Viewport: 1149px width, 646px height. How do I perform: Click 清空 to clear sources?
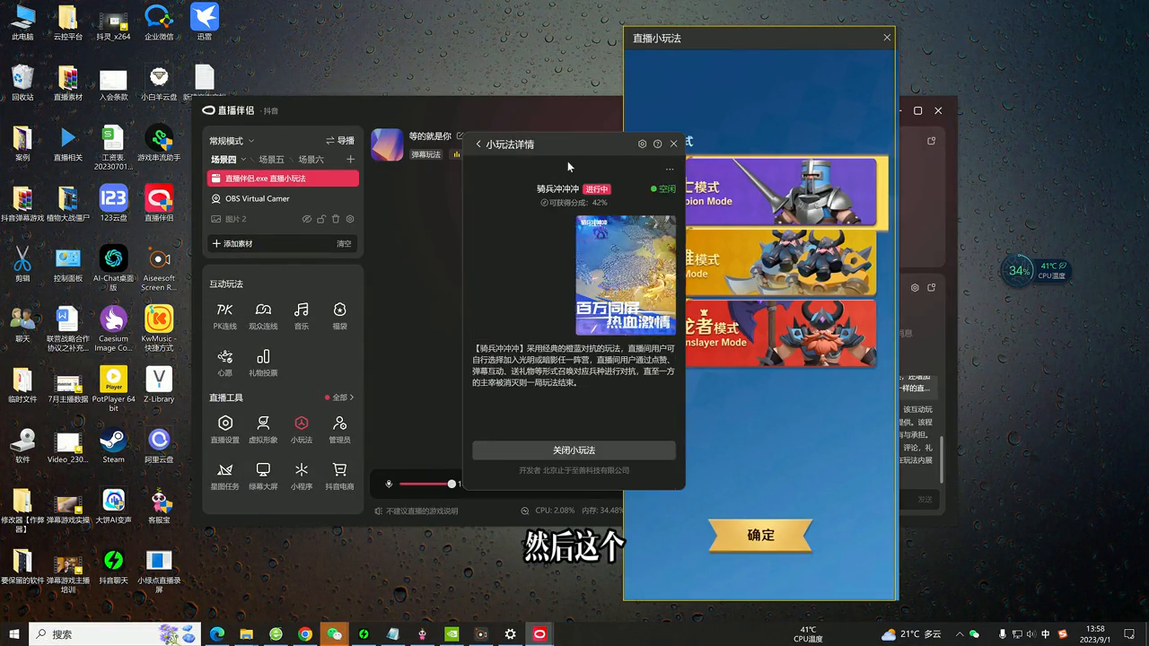click(344, 243)
